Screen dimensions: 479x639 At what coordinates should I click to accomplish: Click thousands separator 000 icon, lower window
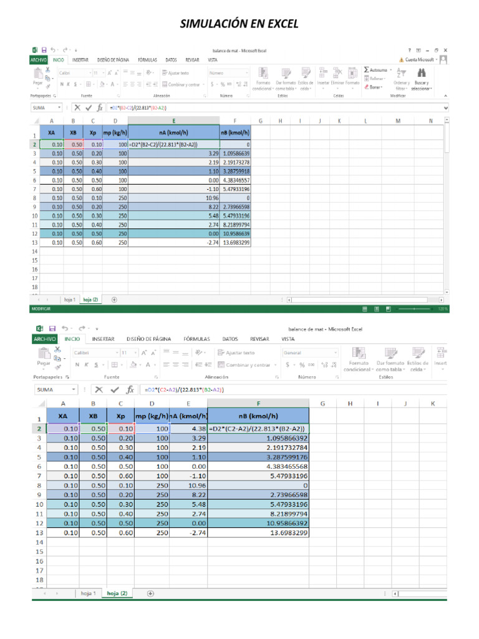point(311,364)
